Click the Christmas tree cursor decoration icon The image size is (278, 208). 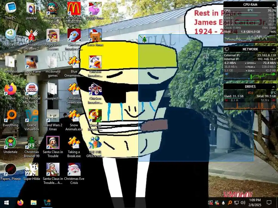pyautogui.click(x=144, y=39)
